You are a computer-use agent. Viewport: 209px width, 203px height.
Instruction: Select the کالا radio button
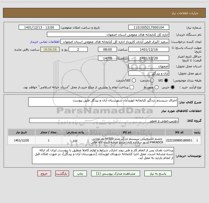point(166,80)
